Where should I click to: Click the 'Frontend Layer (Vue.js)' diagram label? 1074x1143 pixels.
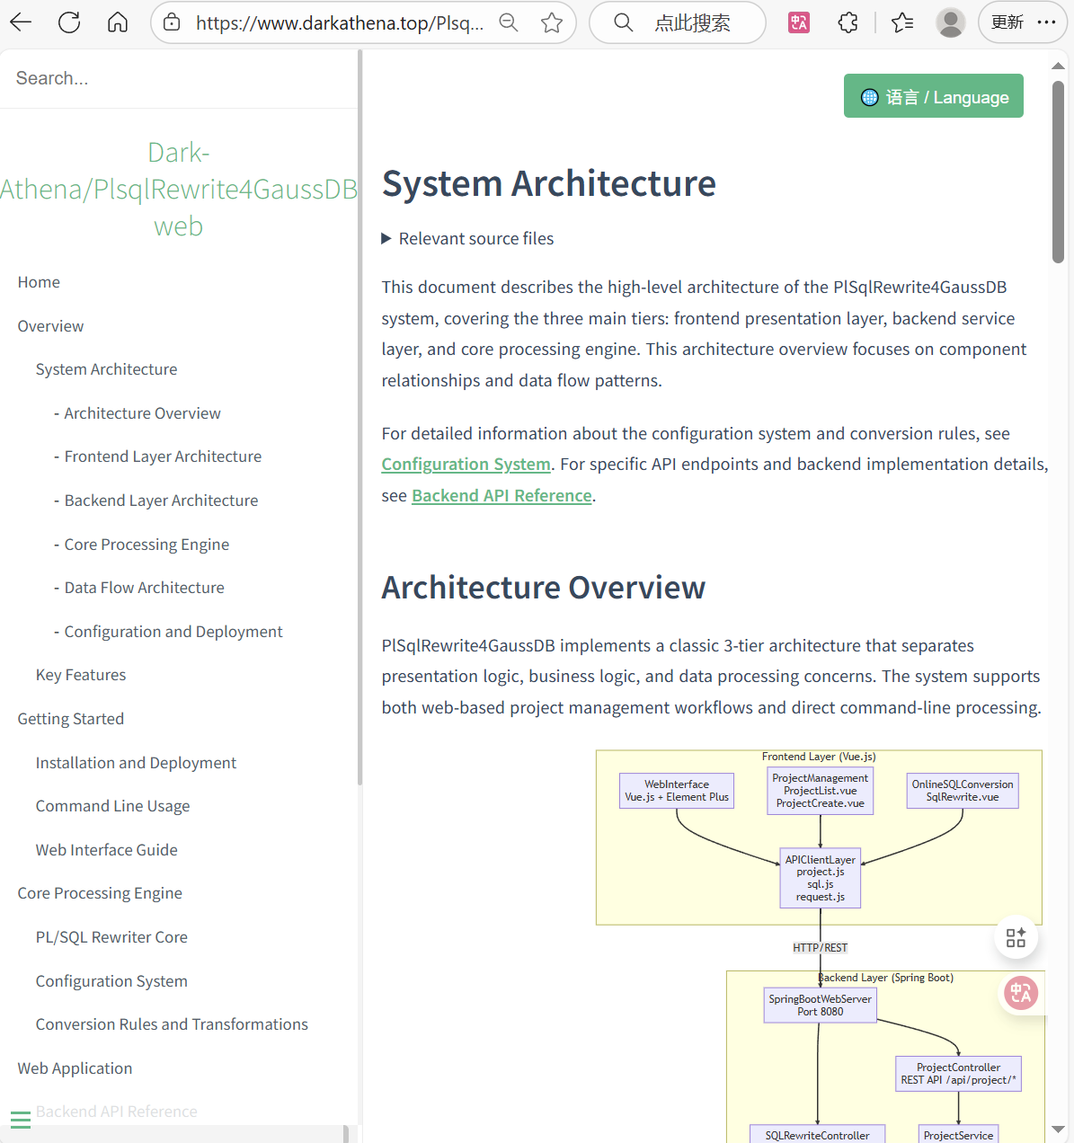[819, 757]
